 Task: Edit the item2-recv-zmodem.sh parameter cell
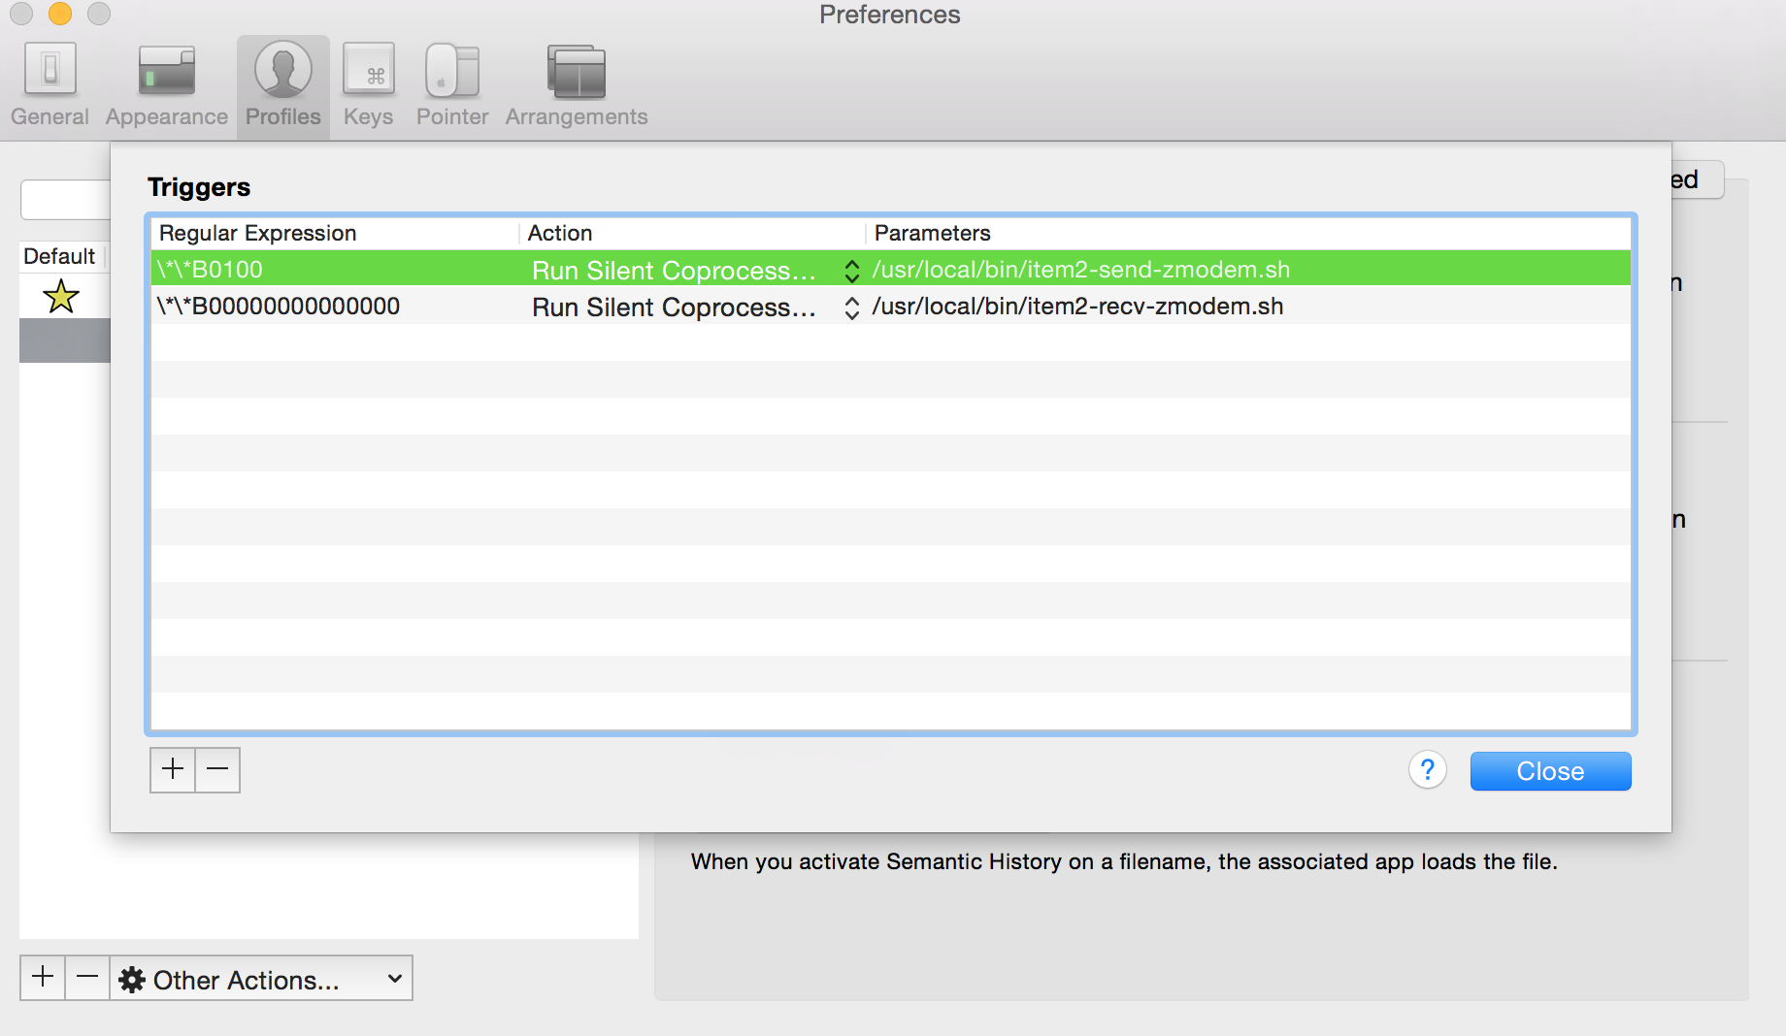pos(1249,306)
